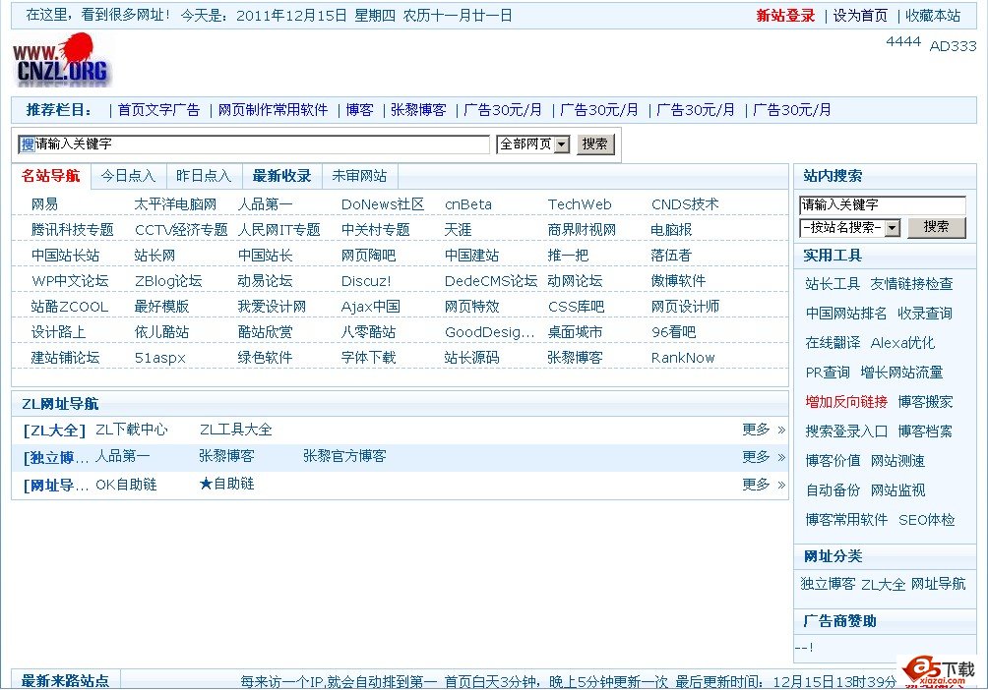Open the TechWeb link

click(579, 204)
